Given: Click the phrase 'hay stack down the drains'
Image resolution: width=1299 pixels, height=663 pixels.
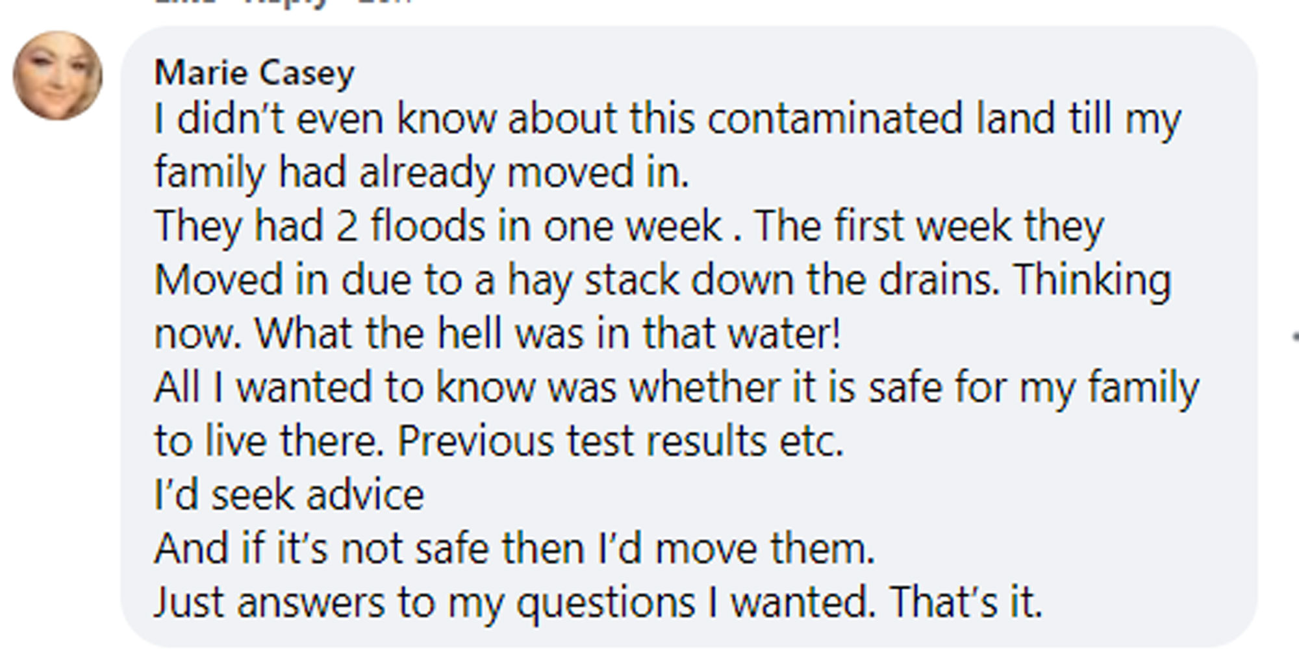Looking at the screenshot, I should point(753,281).
